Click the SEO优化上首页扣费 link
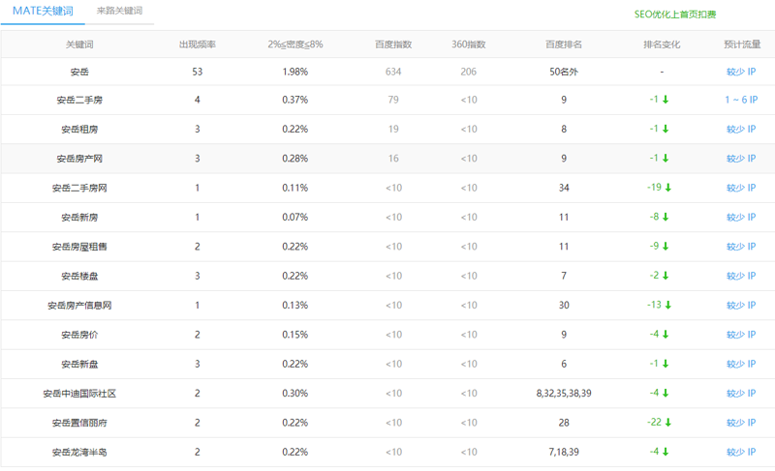 pos(675,15)
